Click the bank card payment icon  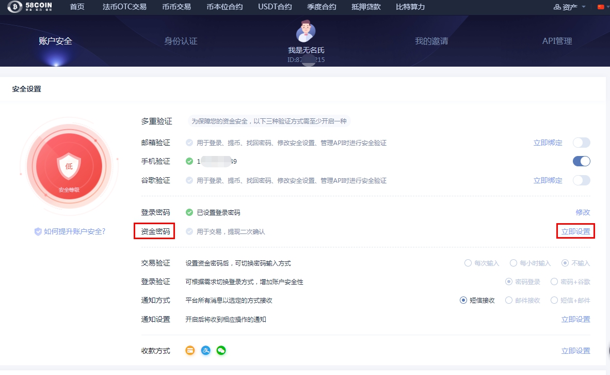[190, 351]
